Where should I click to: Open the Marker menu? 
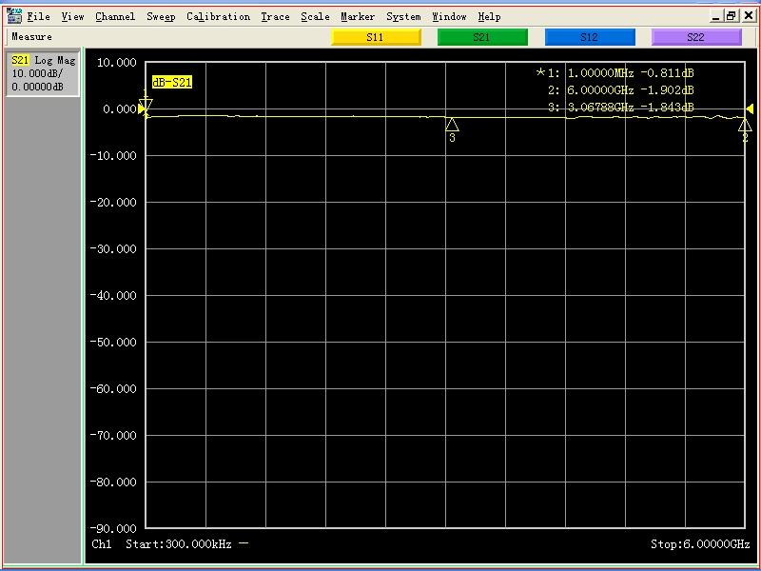click(x=358, y=16)
